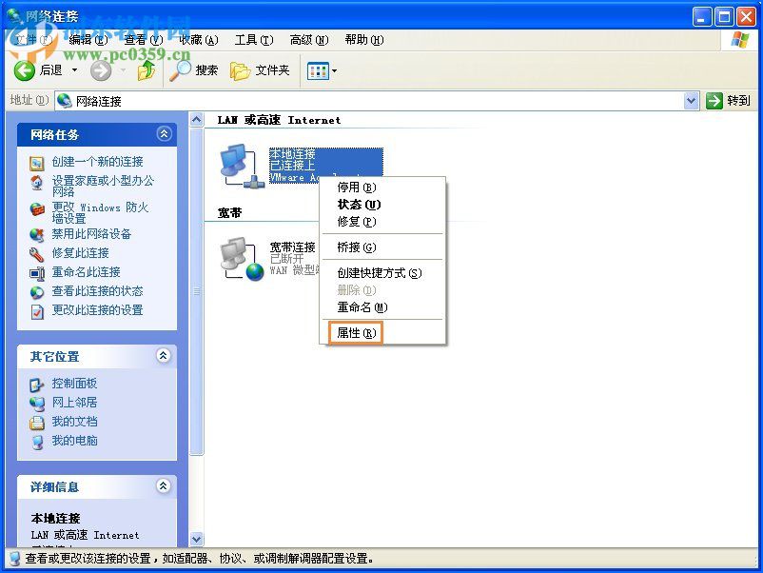Click the 创建一个新的连接 link
The image size is (763, 573).
coord(97,162)
